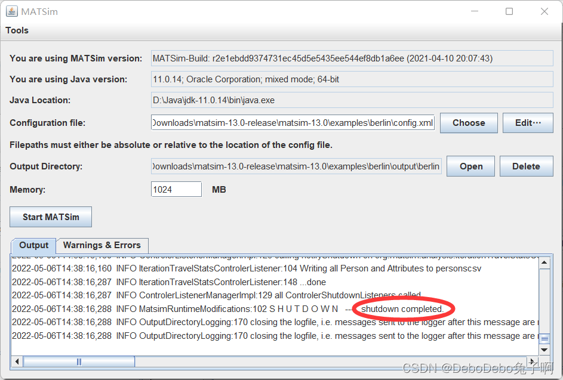This screenshot has width=563, height=380.
Task: Click the 'You are using Java version:' label
Action: click(x=68, y=79)
